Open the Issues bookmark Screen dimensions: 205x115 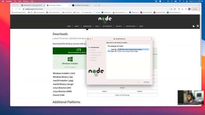(97, 12)
